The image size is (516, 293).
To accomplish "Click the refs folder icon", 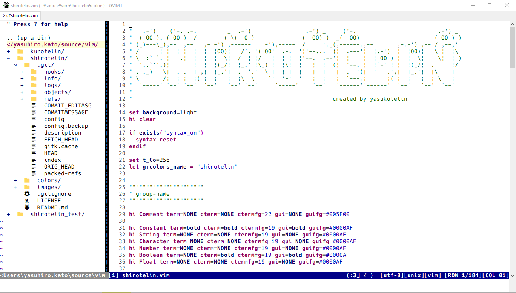I will [x=34, y=99].
